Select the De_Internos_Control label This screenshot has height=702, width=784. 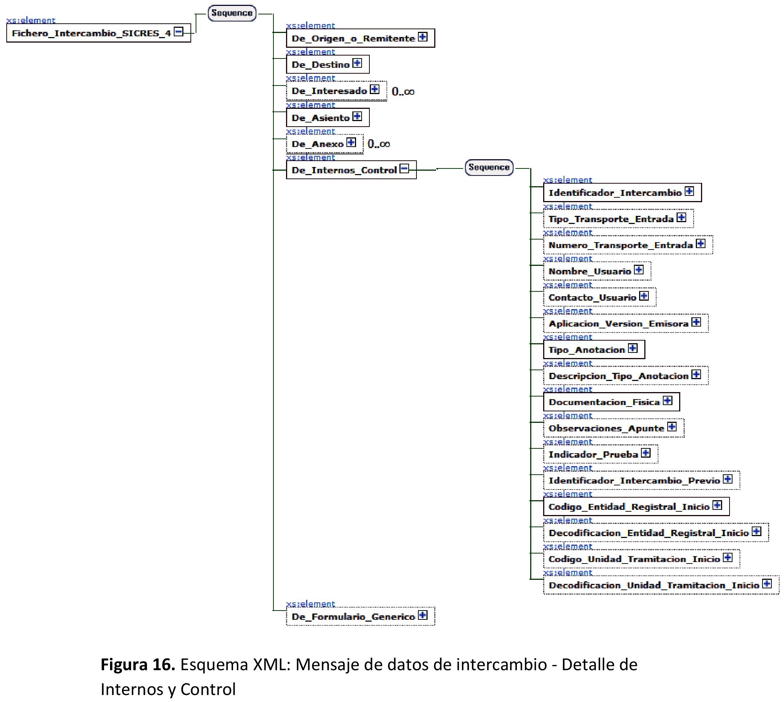point(344,170)
